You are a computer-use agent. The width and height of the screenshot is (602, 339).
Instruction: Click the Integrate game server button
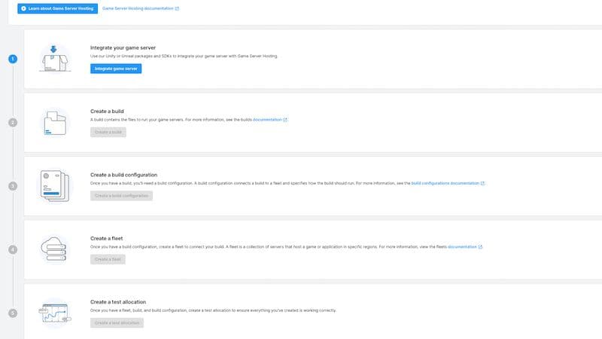click(116, 69)
